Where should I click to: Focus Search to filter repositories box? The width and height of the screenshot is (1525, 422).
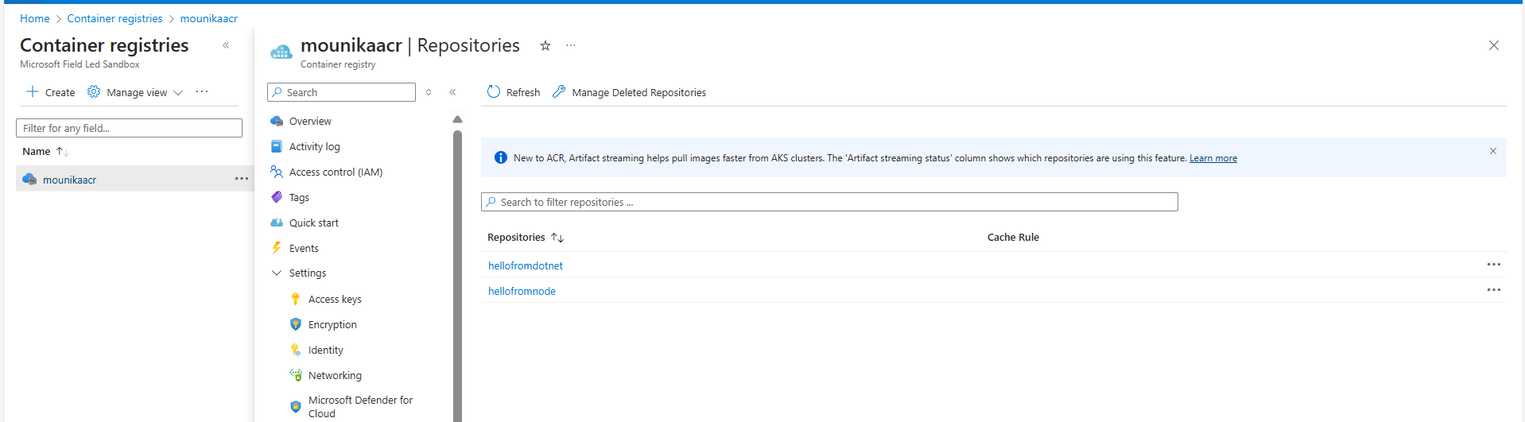(x=829, y=202)
